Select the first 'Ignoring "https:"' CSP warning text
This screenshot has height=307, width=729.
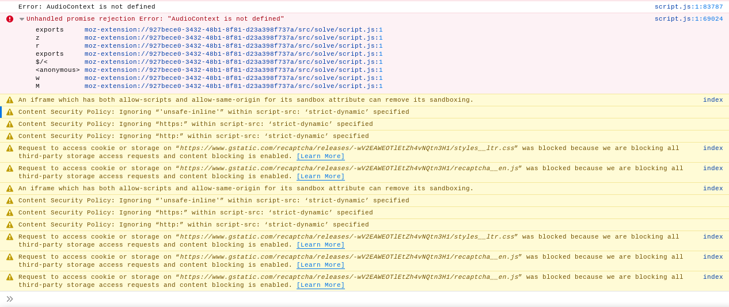pos(196,124)
